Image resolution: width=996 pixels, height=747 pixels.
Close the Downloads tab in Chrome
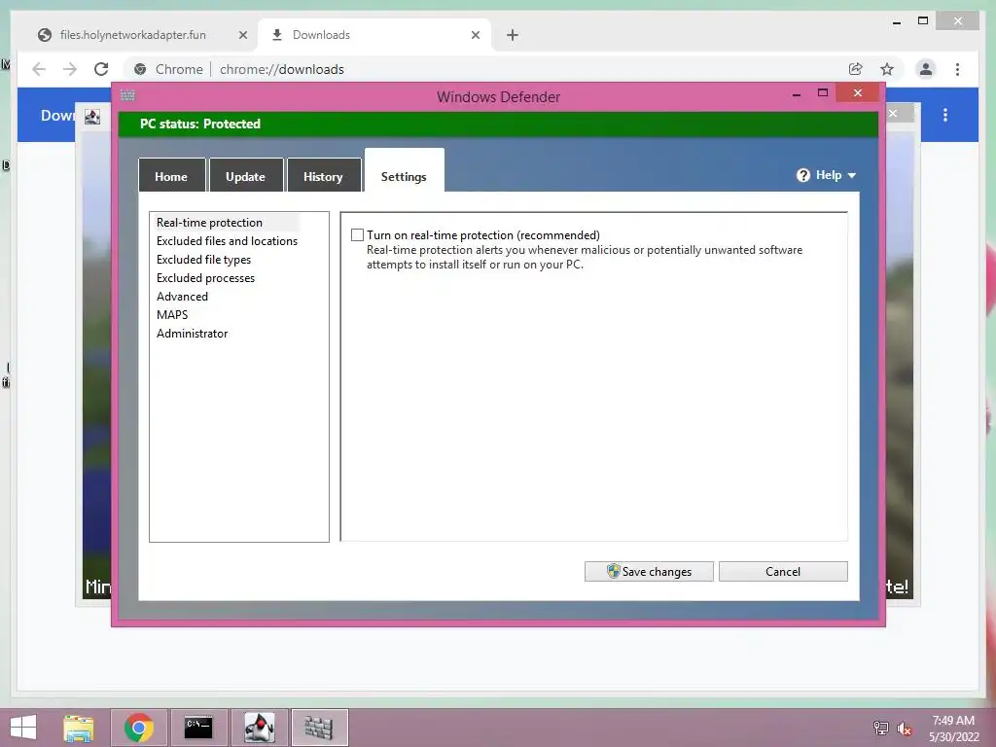click(475, 35)
